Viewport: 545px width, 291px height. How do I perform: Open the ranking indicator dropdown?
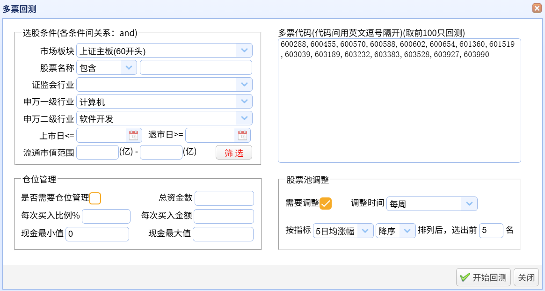tap(365, 231)
